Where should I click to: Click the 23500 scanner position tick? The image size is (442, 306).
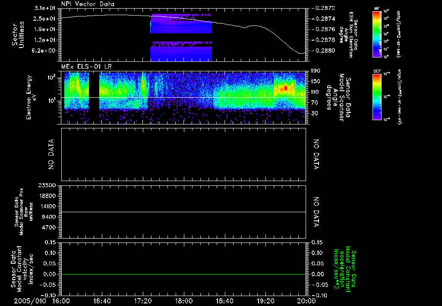click(47, 185)
